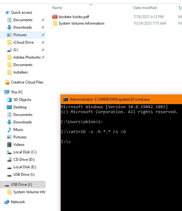Select pinned Documents under Quick access
The image size is (182, 211).
(x=23, y=20)
